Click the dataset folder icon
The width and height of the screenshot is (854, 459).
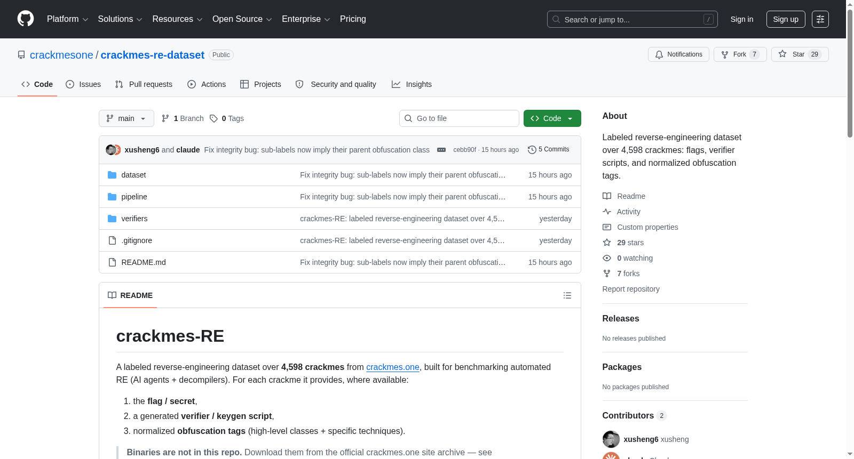(112, 175)
